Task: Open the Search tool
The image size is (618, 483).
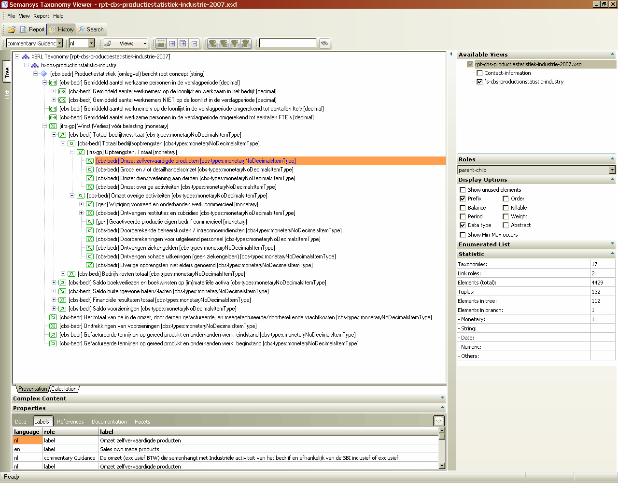Action: pos(91,29)
